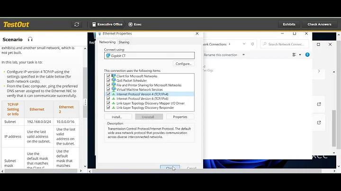The height and width of the screenshot is (191, 341).
Task: Select Client for Microsoft Networks row text
Action: click(x=137, y=76)
